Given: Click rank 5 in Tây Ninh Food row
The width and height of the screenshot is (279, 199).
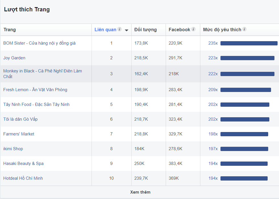Looking at the screenshot, I should pyautogui.click(x=111, y=104).
